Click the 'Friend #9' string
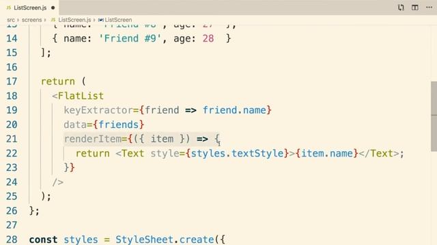Image resolution: width=437 pixels, height=245 pixels. [130, 38]
